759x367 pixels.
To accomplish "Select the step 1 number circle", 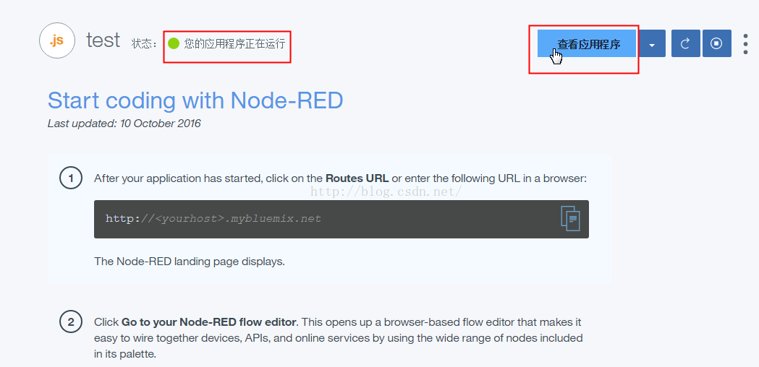I will (71, 178).
